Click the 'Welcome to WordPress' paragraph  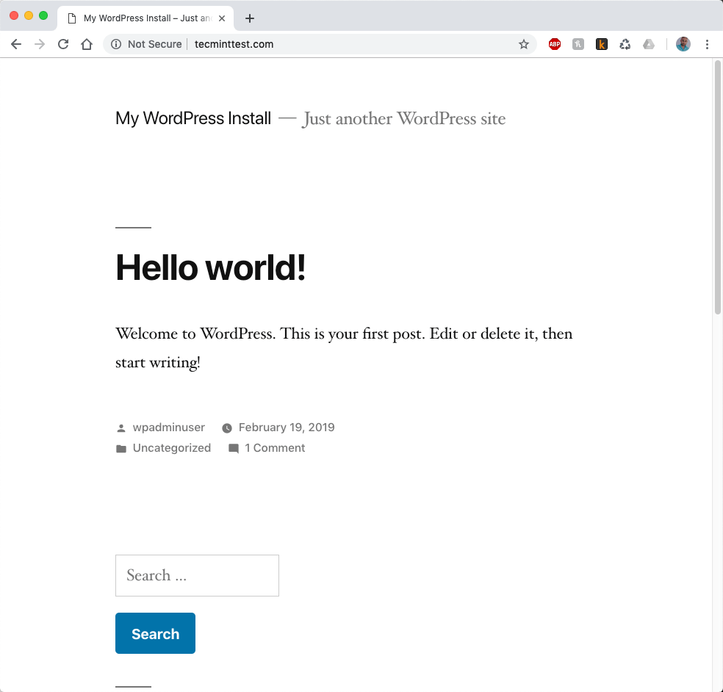point(344,347)
